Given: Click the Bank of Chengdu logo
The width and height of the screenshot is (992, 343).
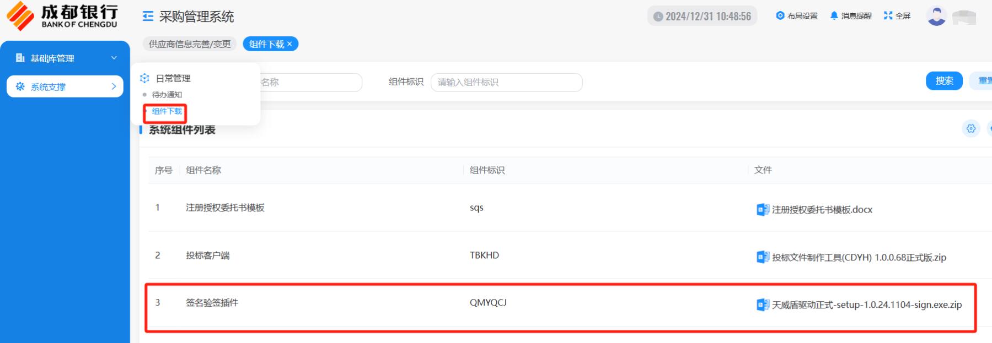Looking at the screenshot, I should [62, 16].
